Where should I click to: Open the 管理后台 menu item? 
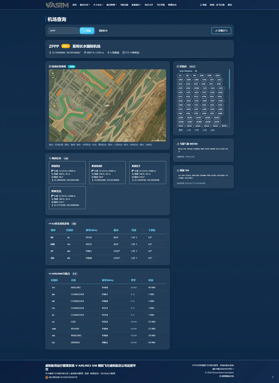point(172,5)
